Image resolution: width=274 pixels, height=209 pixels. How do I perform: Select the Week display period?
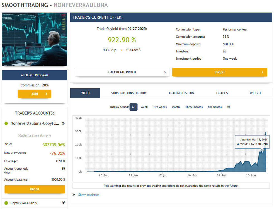144,107
